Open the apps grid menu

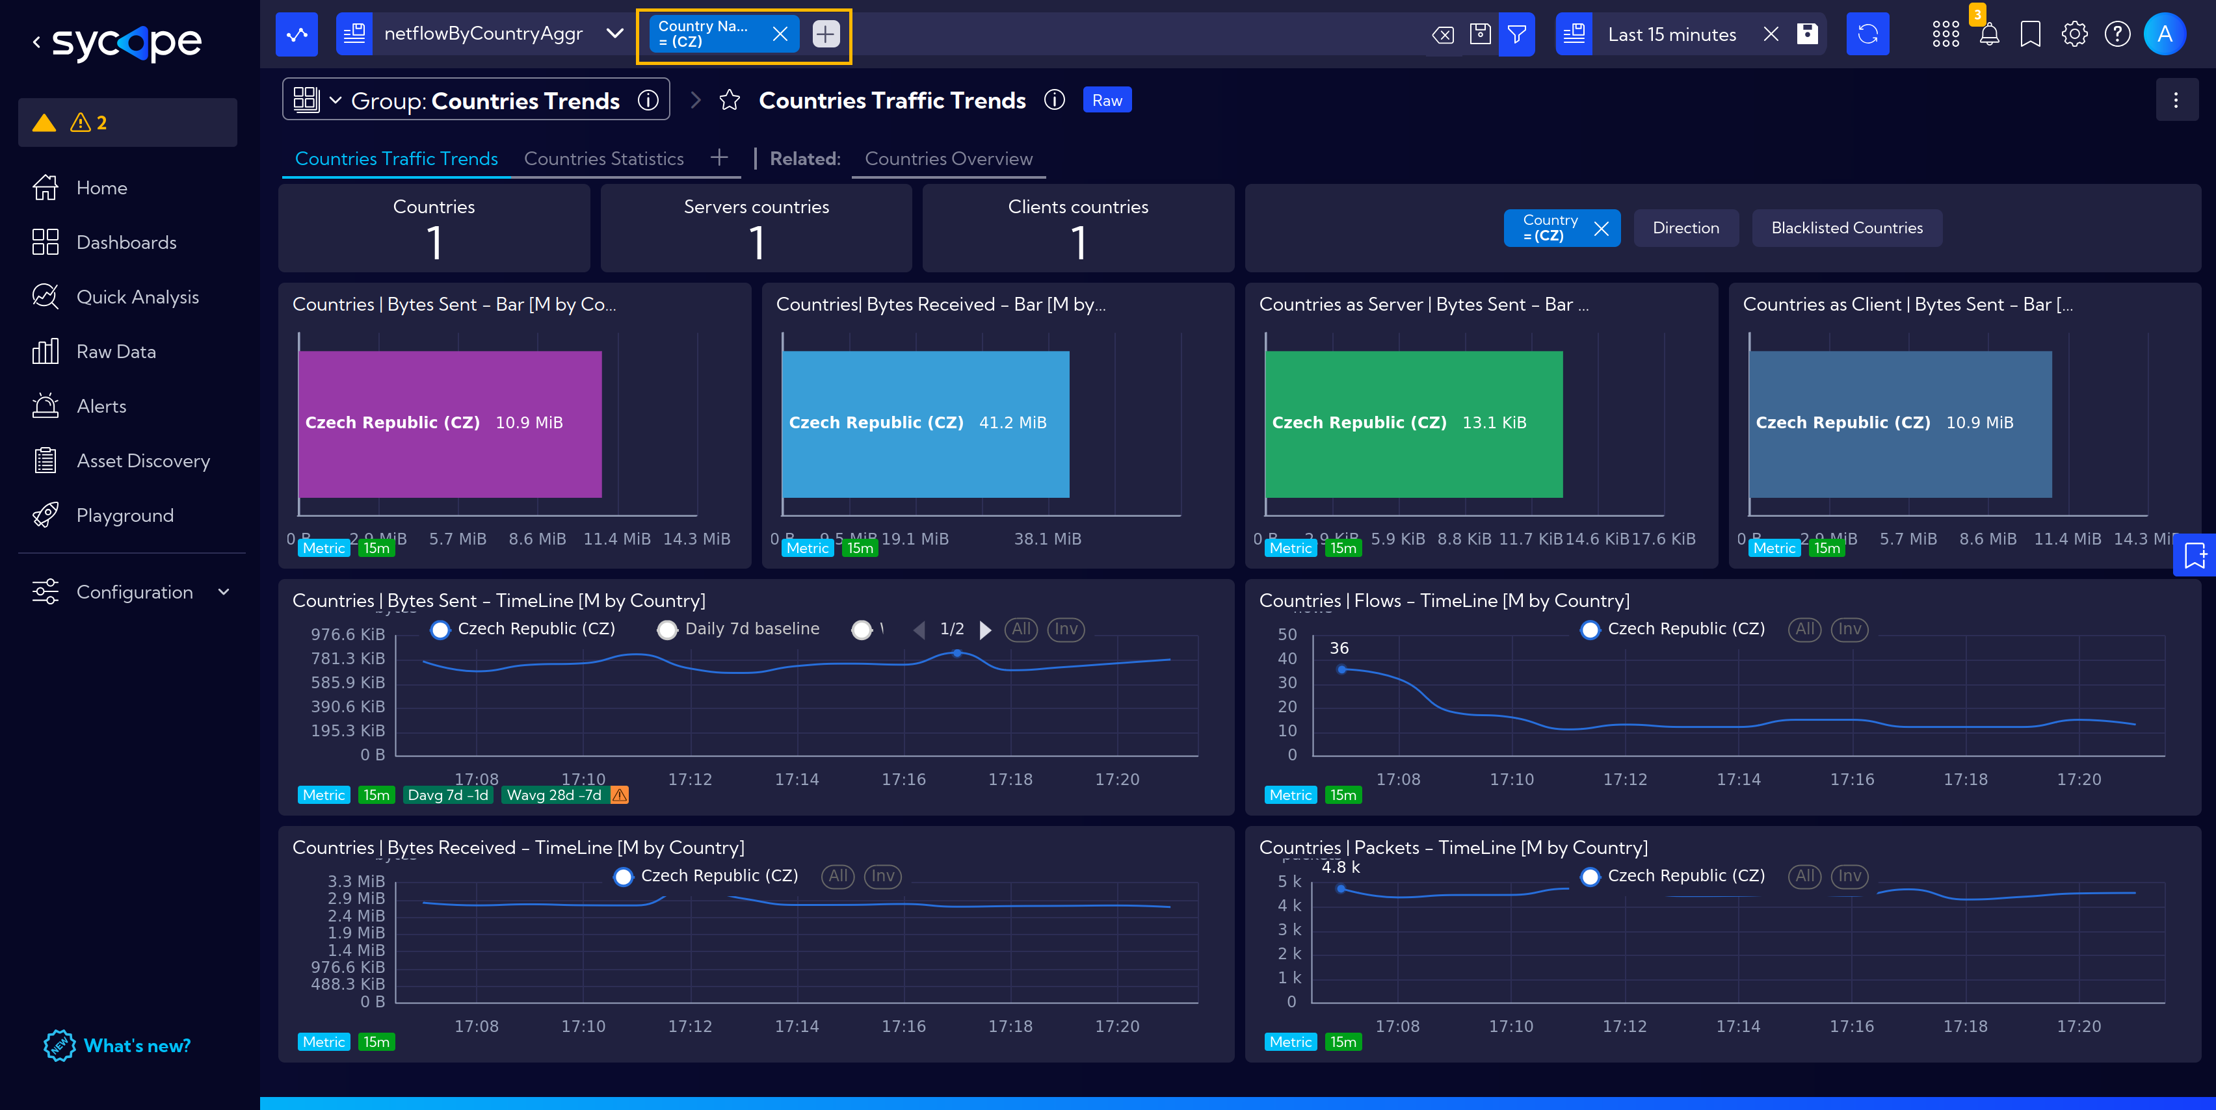pyautogui.click(x=1945, y=34)
